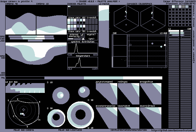Open the emerald/rose desaturation thumbnail
The image size is (196, 132).
point(151,118)
